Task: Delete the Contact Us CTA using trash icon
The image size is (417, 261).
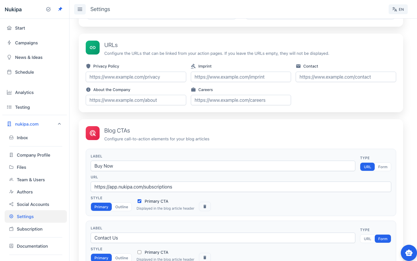Action: coord(205,257)
